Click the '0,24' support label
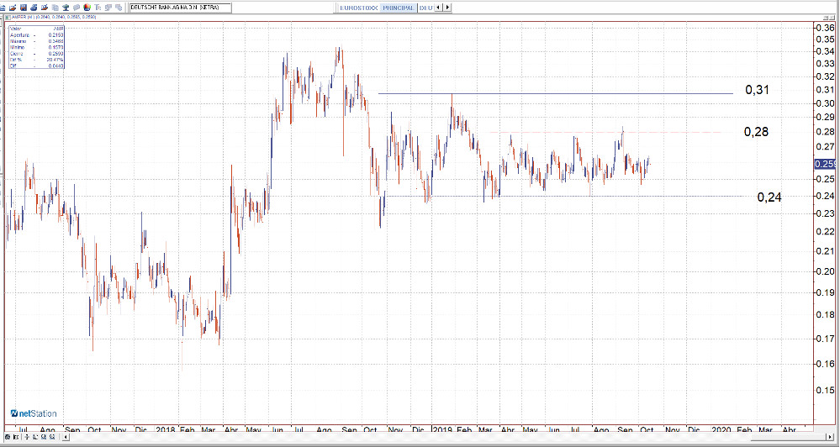Screen dimensions: 840x447 coord(769,197)
